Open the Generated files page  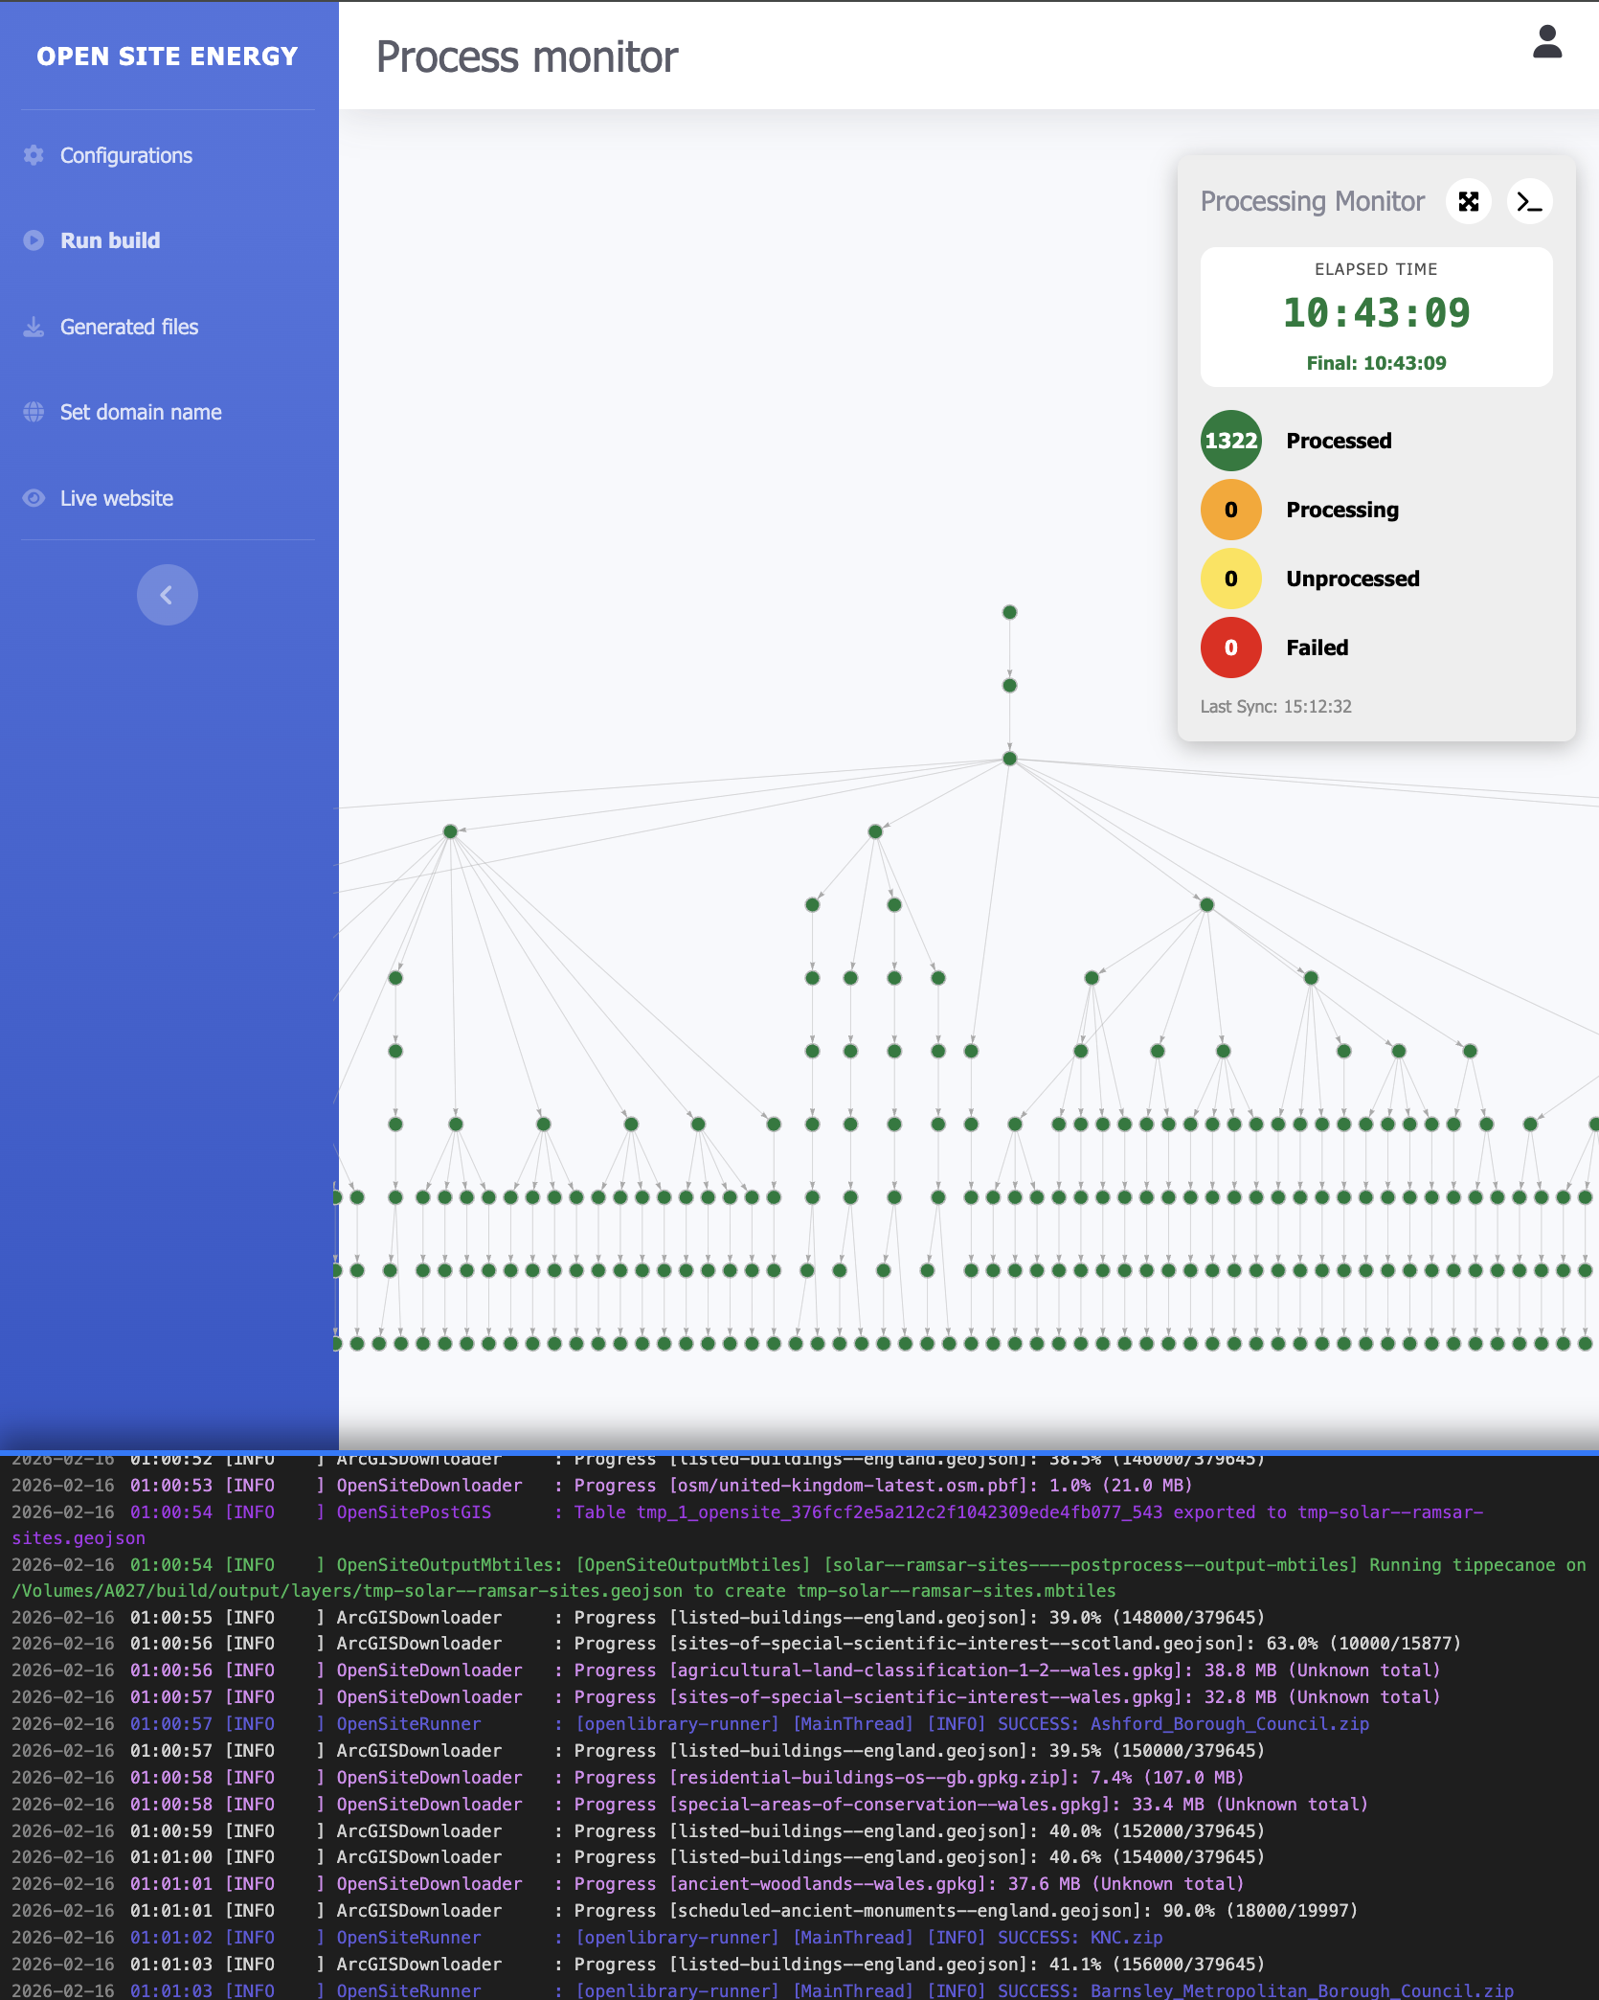point(129,327)
